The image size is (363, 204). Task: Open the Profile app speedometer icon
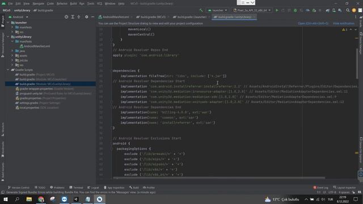click(307, 10)
